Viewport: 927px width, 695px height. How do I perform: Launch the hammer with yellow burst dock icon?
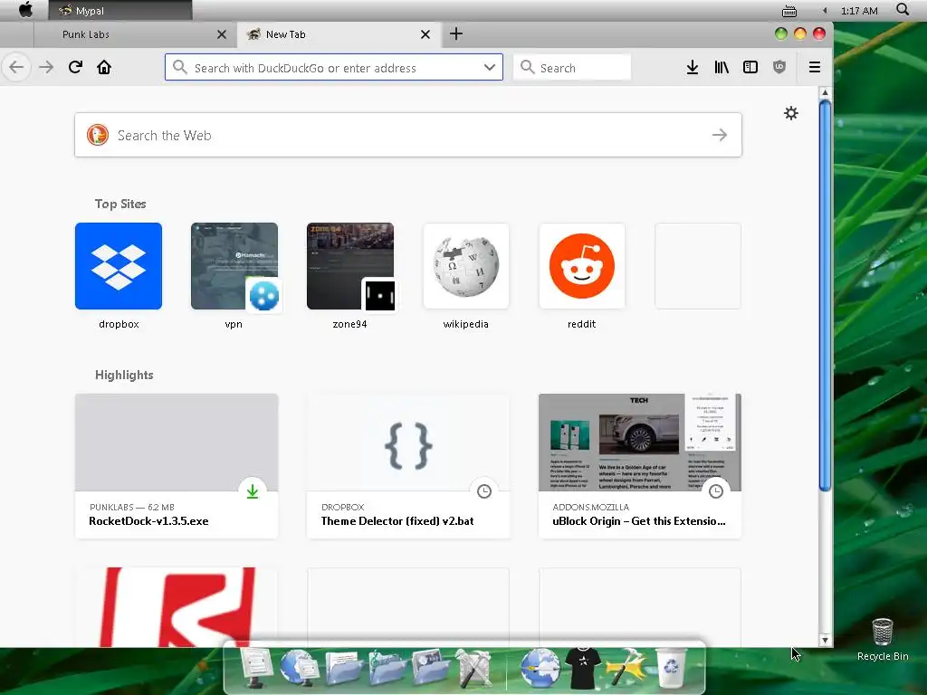click(x=626, y=669)
